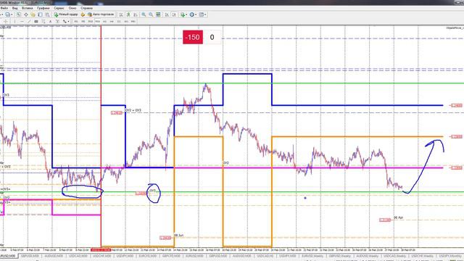Open the MetaEditor icon

pos(83,14)
